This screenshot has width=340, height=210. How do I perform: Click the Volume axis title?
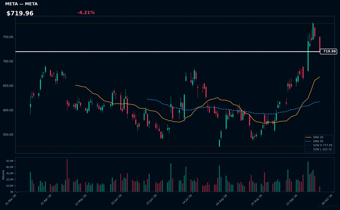pos(3,175)
